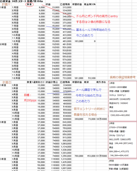Image resolution: width=137 pixels, height=171 pixels.
Task: Click balance cell 750,000
Action: point(67,128)
